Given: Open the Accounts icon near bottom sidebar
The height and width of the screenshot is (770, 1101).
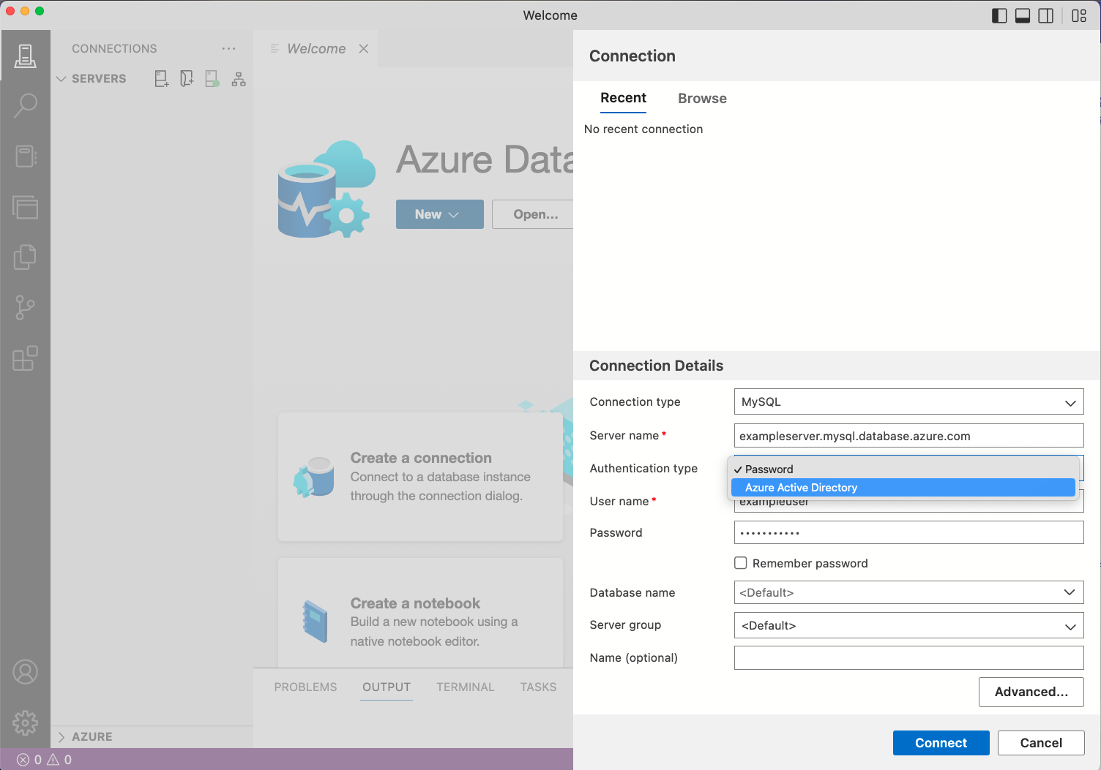Looking at the screenshot, I should click(x=26, y=671).
